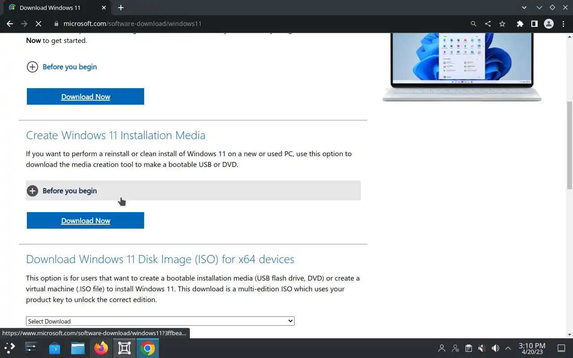
Task: Open the site security padlock info
Action: [x=56, y=24]
